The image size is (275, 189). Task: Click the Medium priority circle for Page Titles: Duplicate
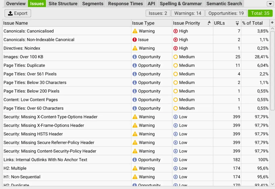(176, 66)
